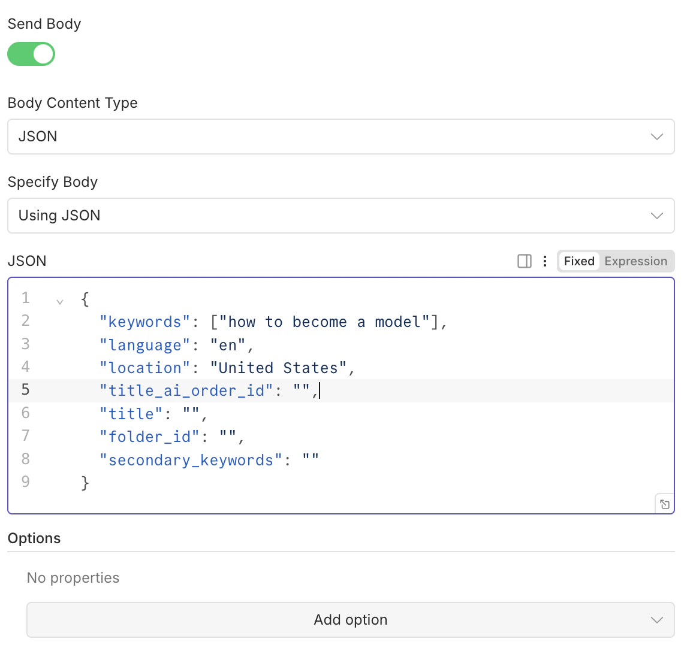Click on the "secondary_keywords" line
This screenshot has width=693, height=648.
coord(209,460)
